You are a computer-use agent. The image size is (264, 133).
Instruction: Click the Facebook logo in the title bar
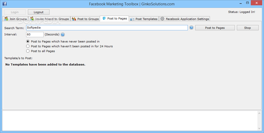[5, 4]
